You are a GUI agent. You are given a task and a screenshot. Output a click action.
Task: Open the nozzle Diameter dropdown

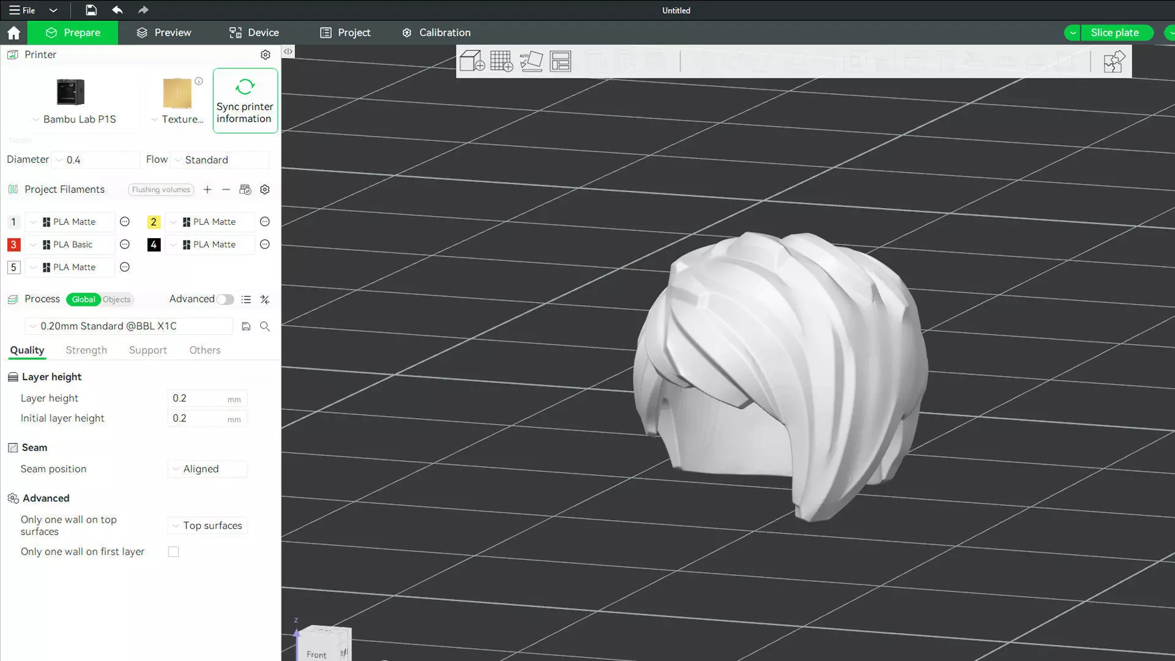click(96, 160)
